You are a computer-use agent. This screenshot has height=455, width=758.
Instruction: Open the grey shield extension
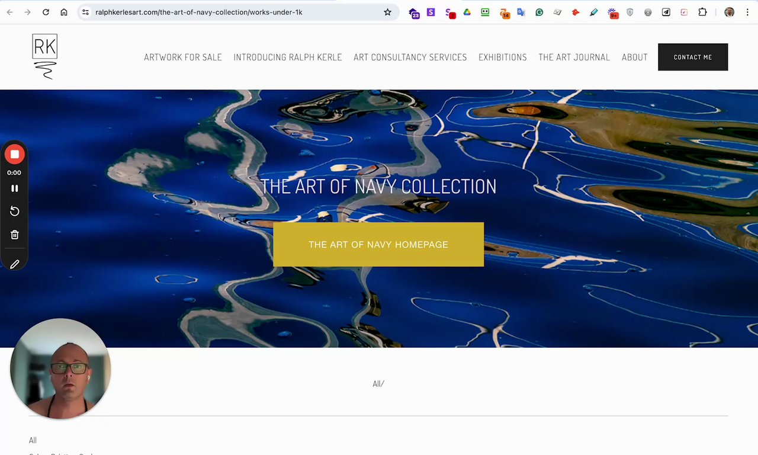click(629, 12)
